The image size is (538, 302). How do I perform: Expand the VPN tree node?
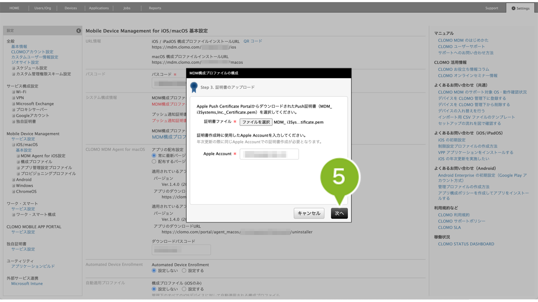click(13, 98)
